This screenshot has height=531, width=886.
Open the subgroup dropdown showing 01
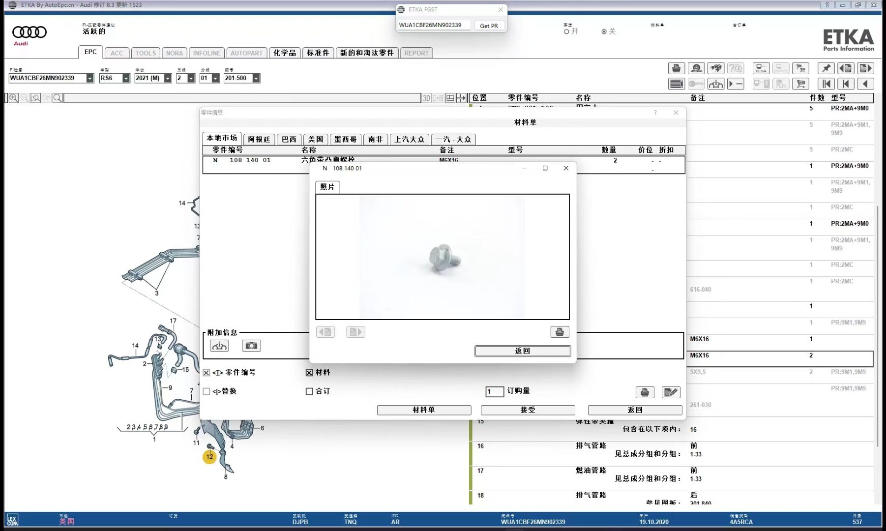click(x=215, y=78)
